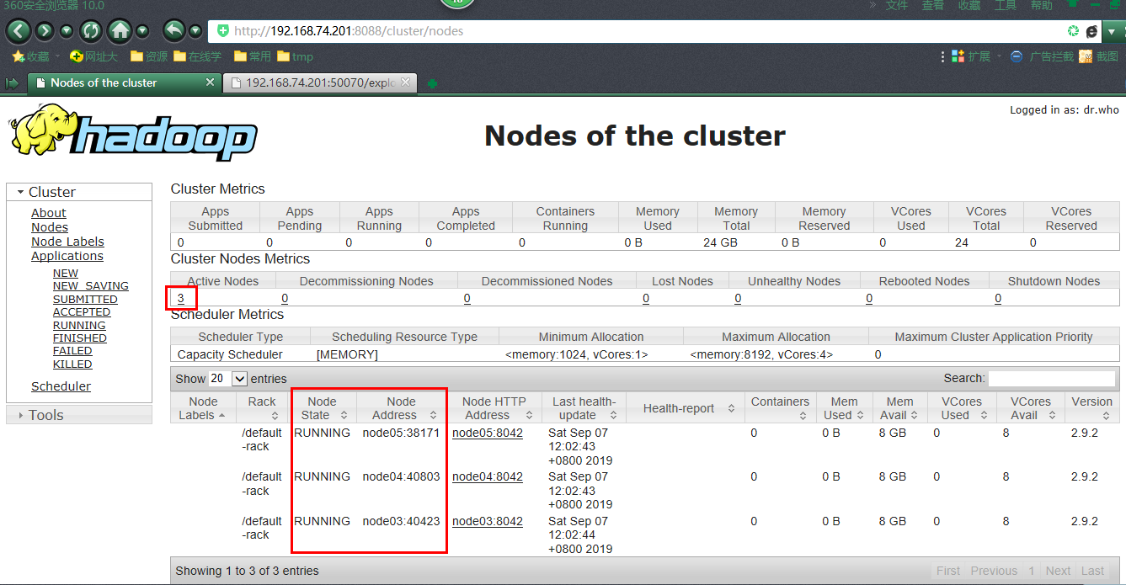
Task: Open the node04:8042 HTTP address link
Action: click(488, 476)
